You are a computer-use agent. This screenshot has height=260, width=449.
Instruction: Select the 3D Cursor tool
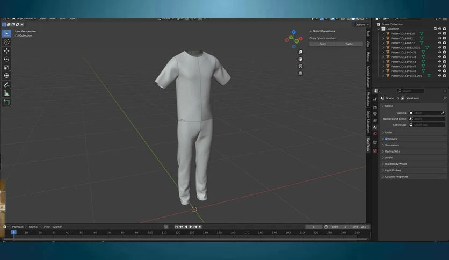click(x=6, y=42)
